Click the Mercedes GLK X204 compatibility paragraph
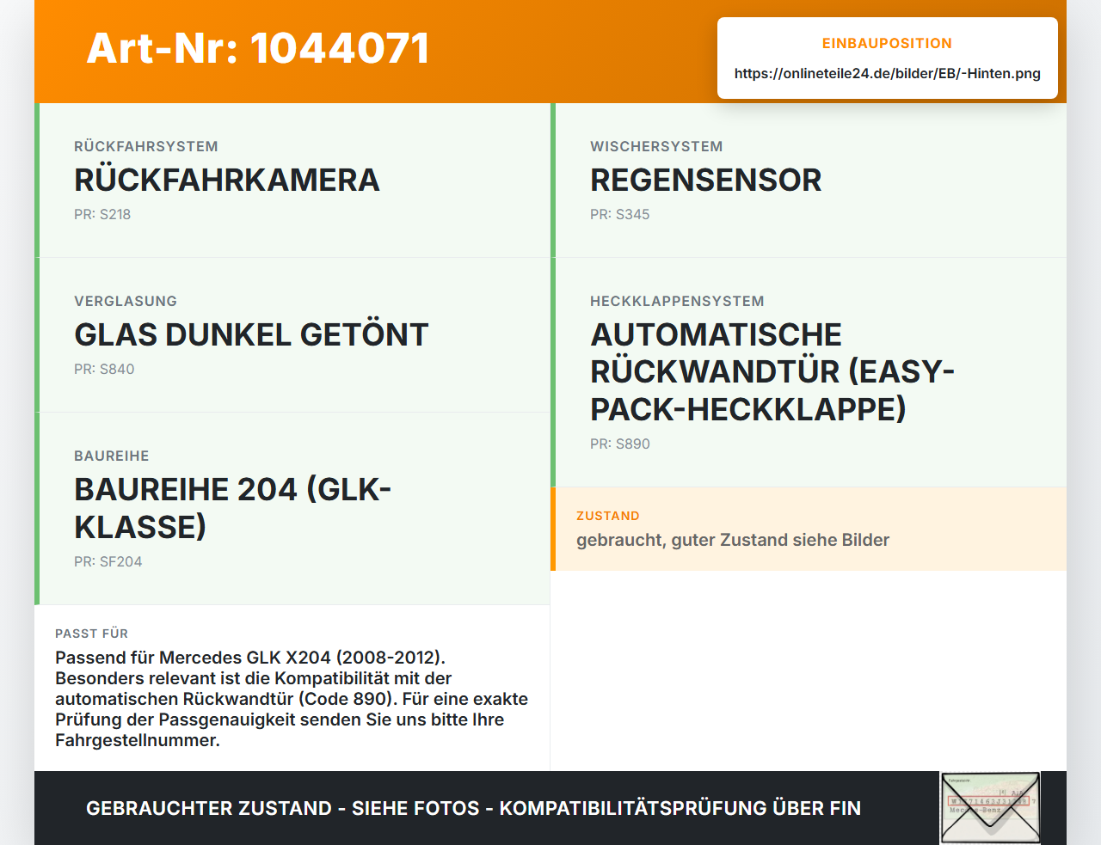The height and width of the screenshot is (845, 1101). (292, 699)
